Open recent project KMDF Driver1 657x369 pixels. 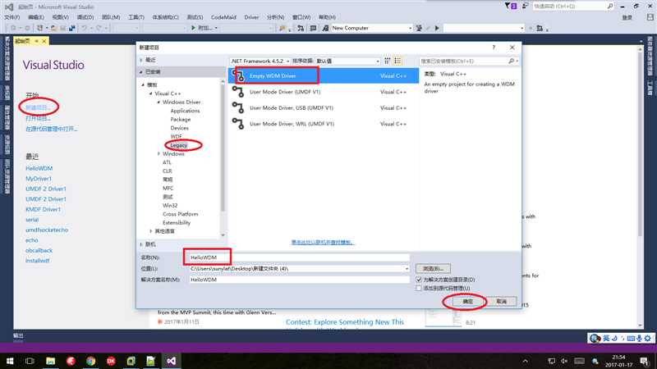[x=44, y=209]
